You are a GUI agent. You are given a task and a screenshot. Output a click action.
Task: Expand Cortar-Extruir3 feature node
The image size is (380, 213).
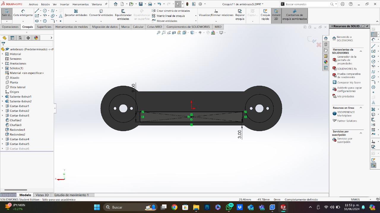point(2,116)
